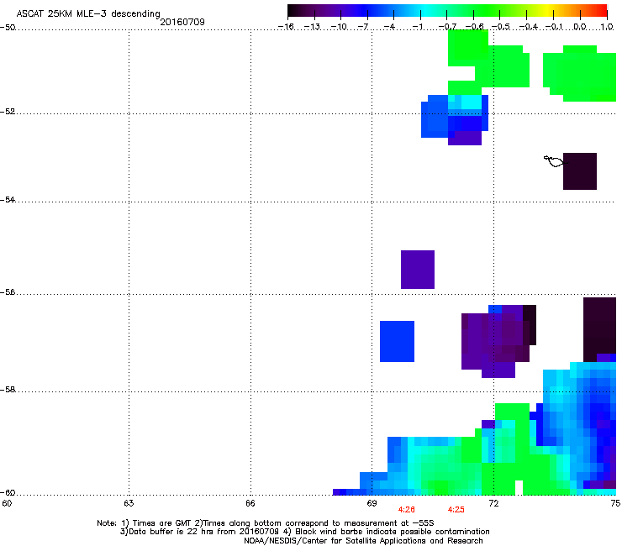Click the red time label '4:26'
This screenshot has width=622, height=546.
coord(407,510)
